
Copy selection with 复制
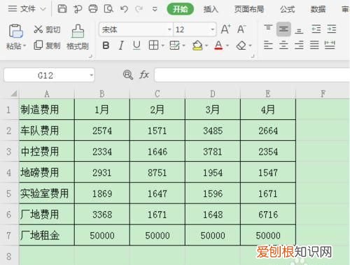[47, 46]
